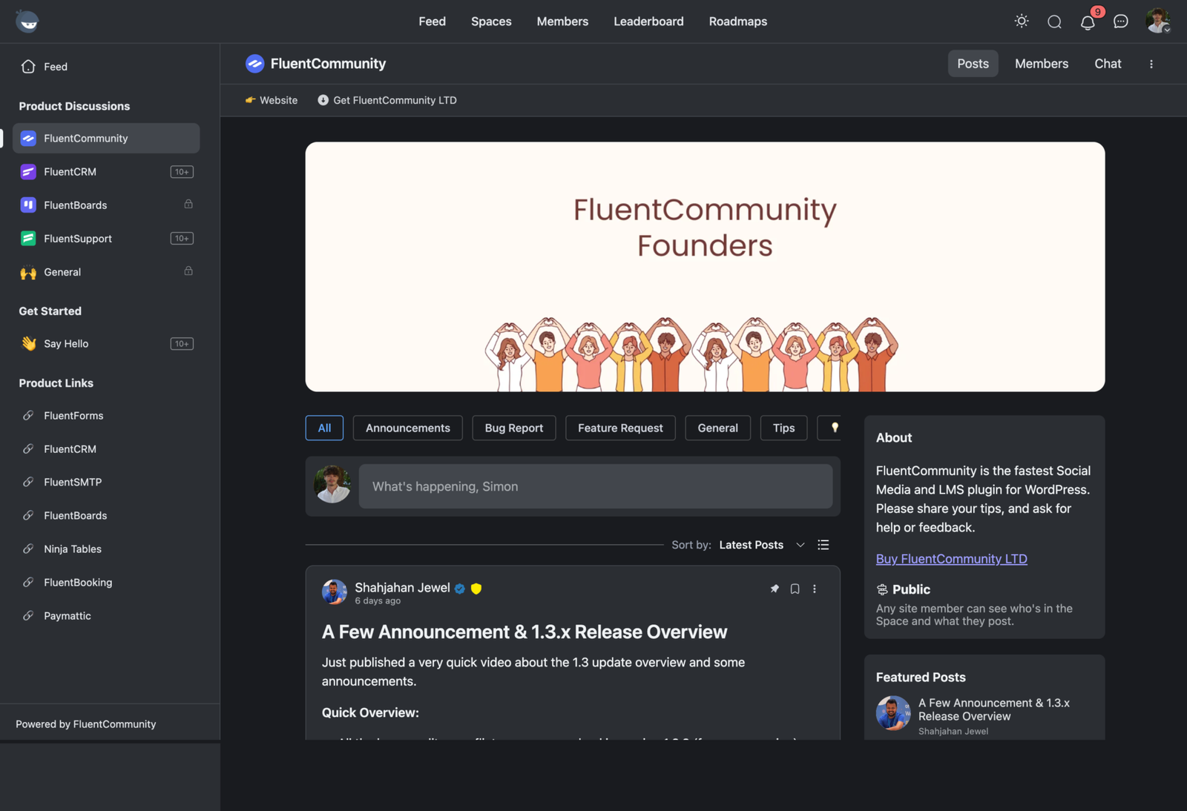Open Get FluentCommunity LTD link
Image resolution: width=1187 pixels, height=811 pixels.
(387, 100)
